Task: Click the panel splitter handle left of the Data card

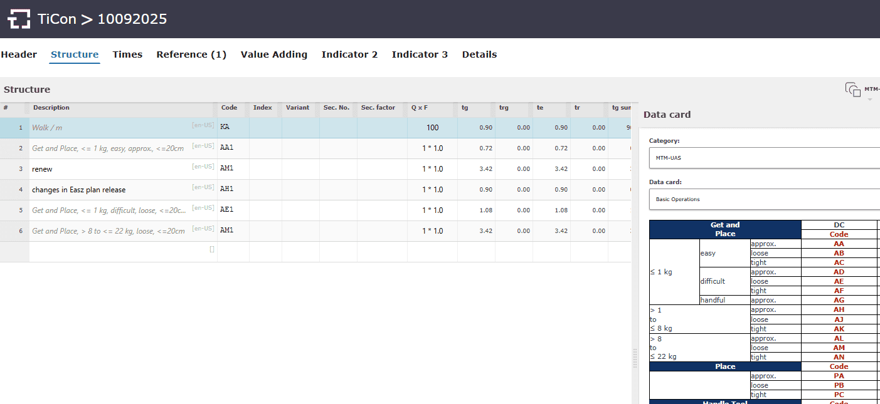Action: [635, 358]
